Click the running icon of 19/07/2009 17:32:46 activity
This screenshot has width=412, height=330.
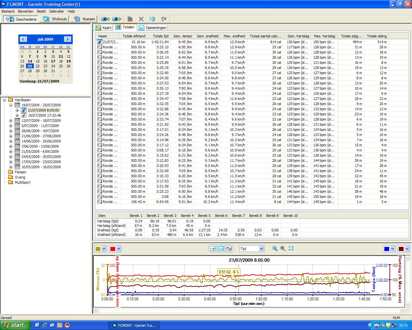tap(24, 115)
